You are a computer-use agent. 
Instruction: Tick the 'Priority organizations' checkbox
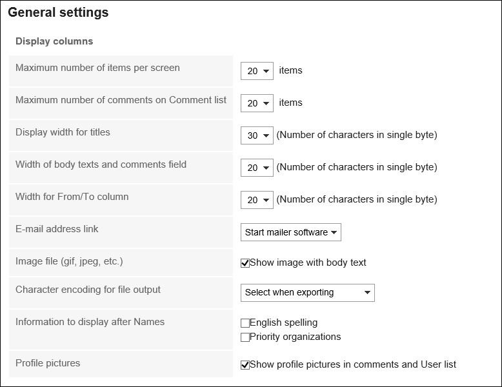coord(245,337)
